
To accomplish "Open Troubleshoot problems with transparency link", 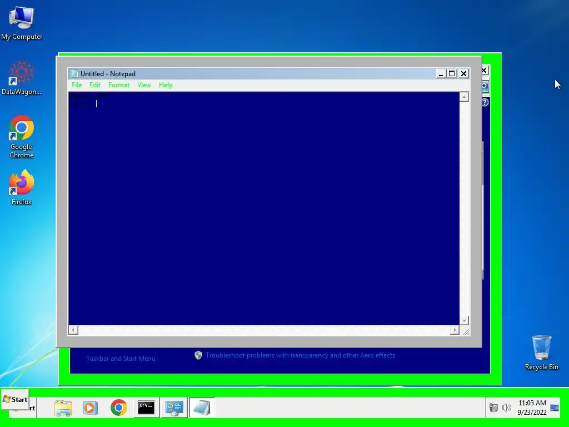I will (300, 355).
